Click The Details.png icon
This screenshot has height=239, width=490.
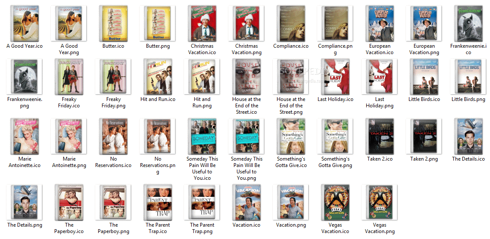[x=25, y=202]
